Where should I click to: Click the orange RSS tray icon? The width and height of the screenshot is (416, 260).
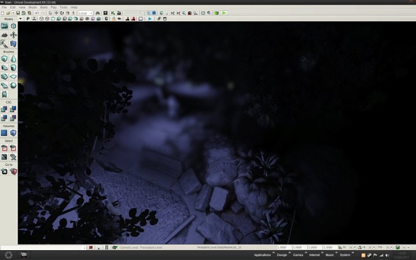[363, 255]
